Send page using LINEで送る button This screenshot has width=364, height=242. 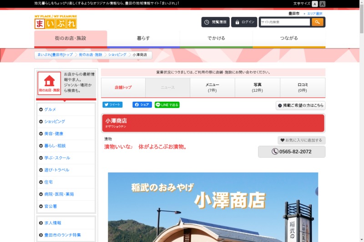tap(167, 104)
